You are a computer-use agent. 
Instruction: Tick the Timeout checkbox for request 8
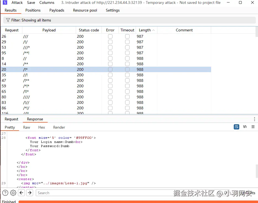127,58
